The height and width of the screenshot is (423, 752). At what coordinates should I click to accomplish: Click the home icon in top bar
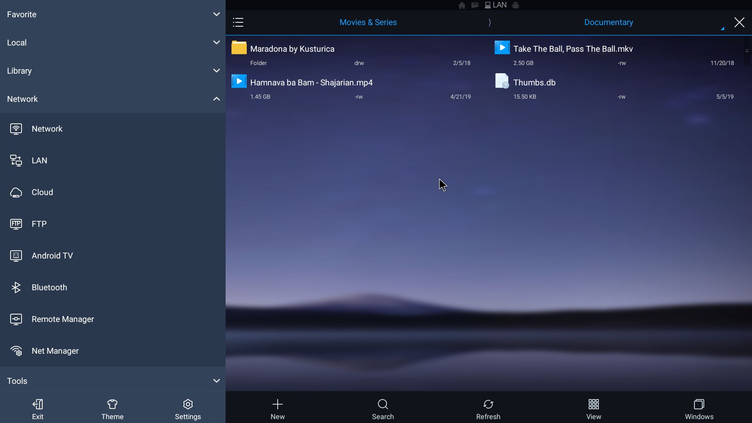462,5
